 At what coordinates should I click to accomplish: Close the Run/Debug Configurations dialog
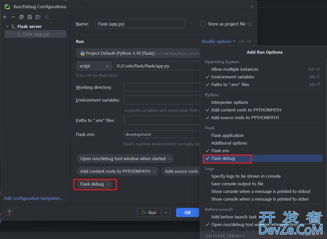coord(252,7)
